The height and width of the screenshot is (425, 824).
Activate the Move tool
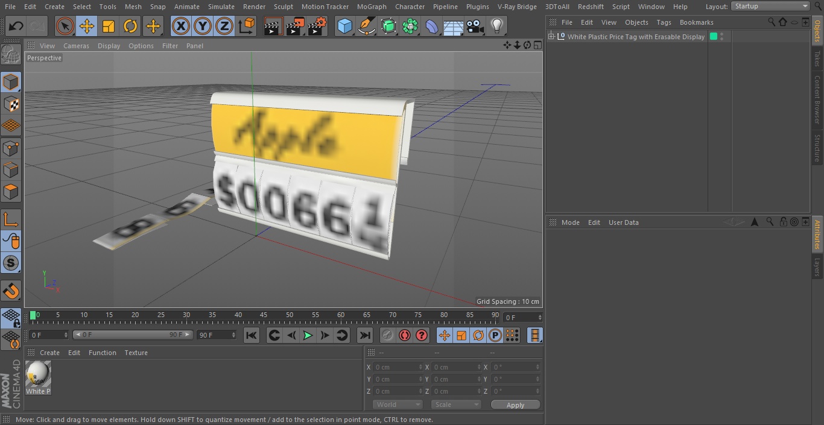(x=87, y=26)
